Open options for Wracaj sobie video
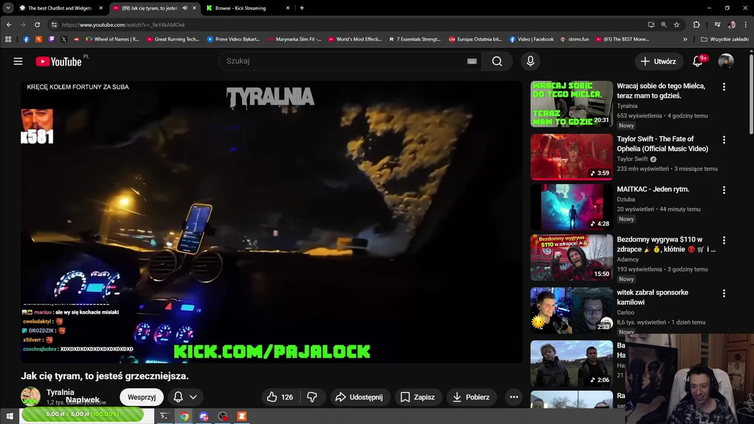 [x=724, y=87]
